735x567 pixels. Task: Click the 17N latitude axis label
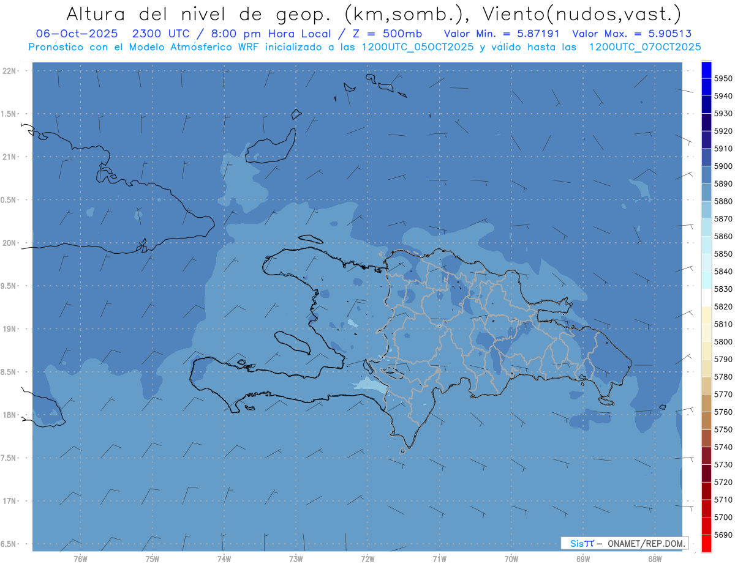point(10,501)
